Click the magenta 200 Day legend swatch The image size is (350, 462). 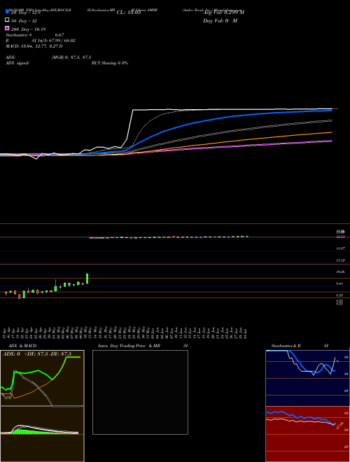[7, 28]
